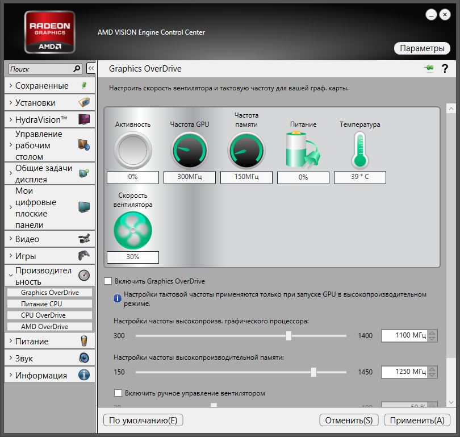Click the memory clock slider handle

click(x=313, y=372)
